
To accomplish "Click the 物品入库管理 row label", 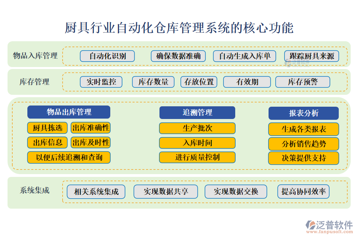I will (35, 56).
